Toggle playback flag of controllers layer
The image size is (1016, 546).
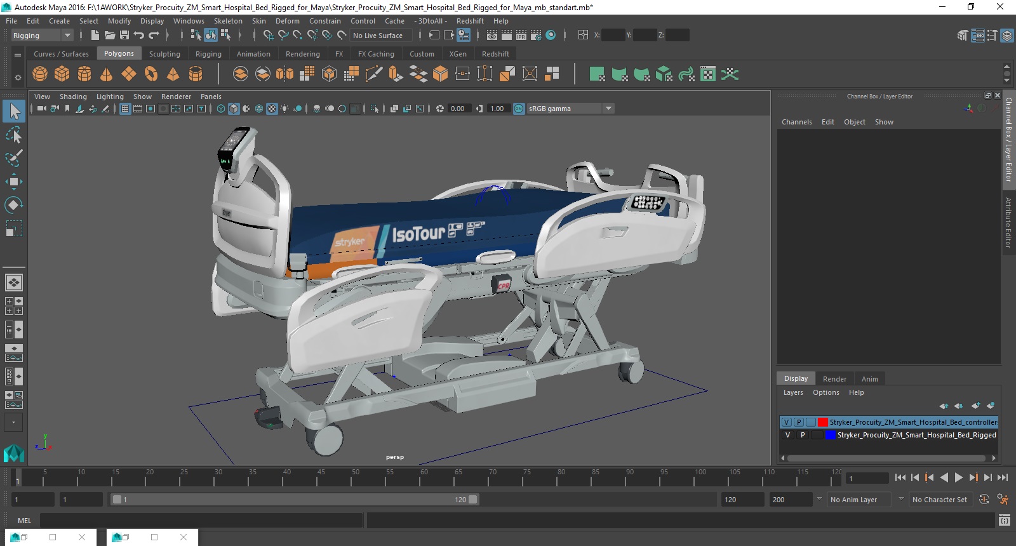pyautogui.click(x=799, y=422)
